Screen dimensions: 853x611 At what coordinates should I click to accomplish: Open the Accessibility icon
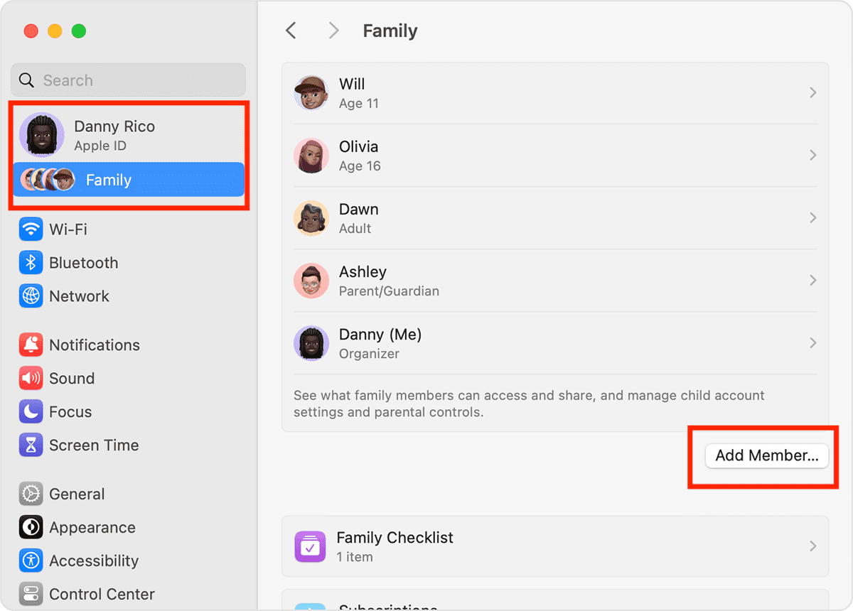(x=31, y=561)
